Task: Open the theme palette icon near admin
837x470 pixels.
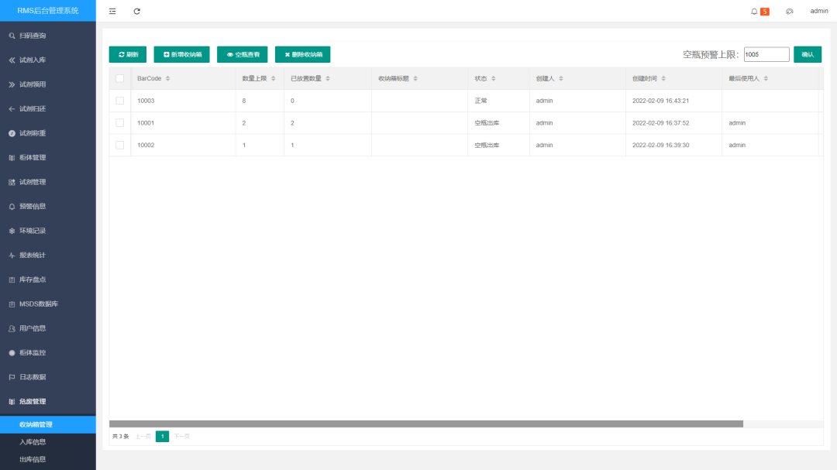Action: pos(789,11)
